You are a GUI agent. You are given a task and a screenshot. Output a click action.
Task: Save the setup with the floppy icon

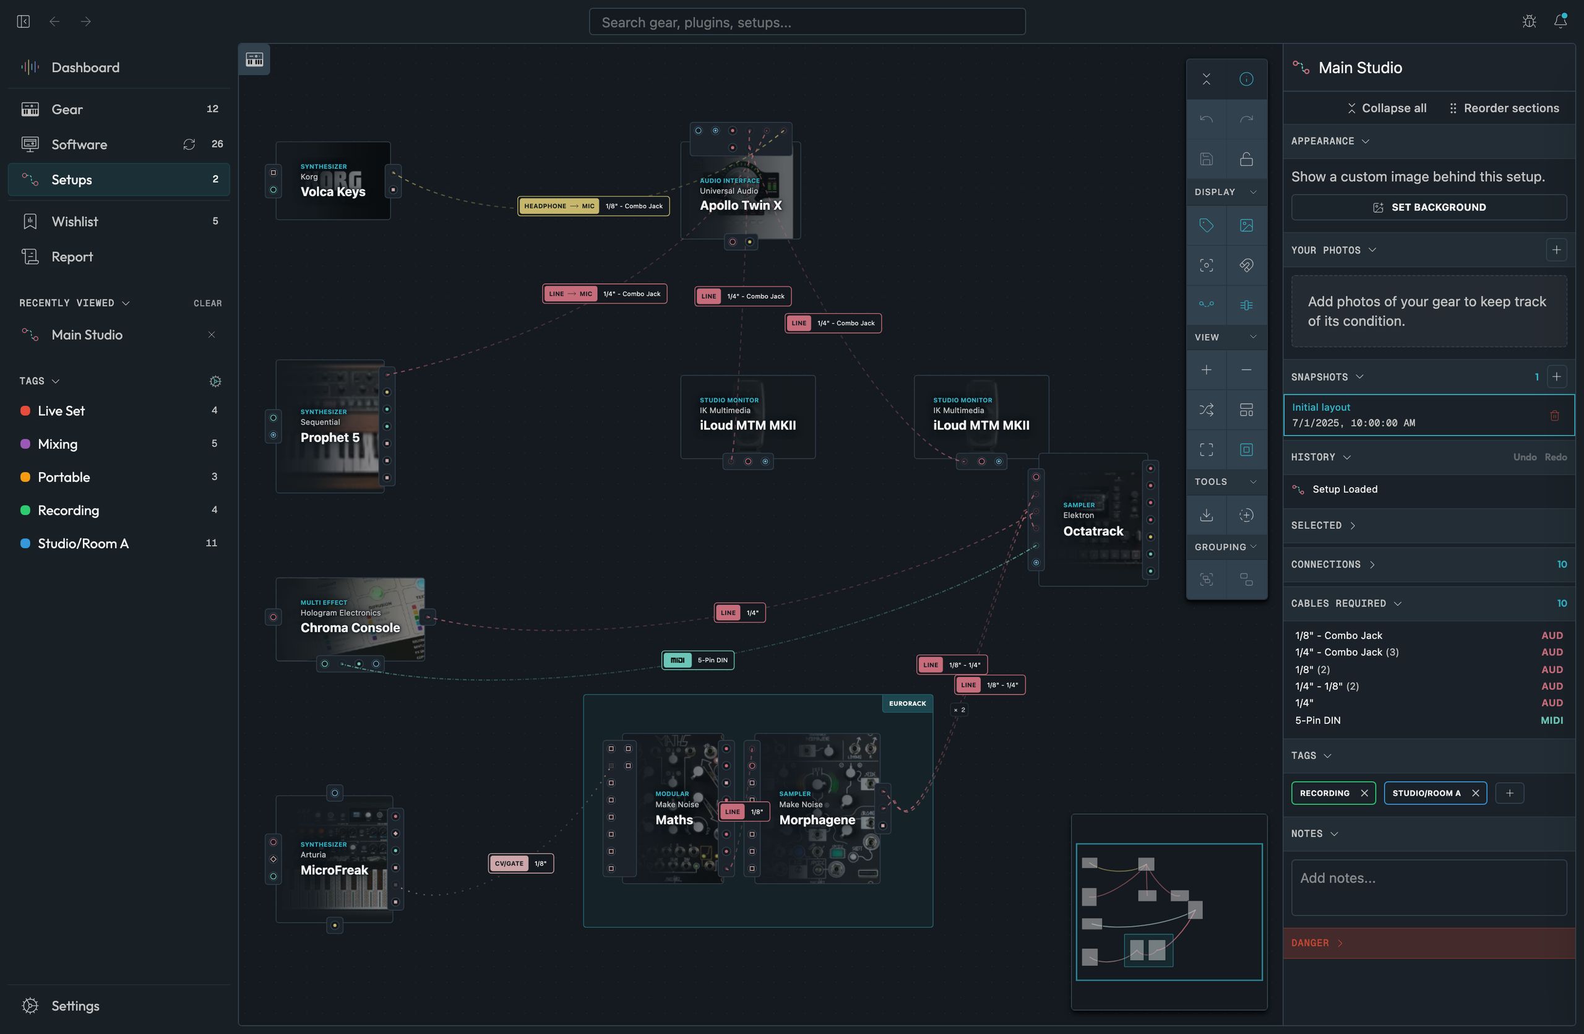pos(1206,159)
